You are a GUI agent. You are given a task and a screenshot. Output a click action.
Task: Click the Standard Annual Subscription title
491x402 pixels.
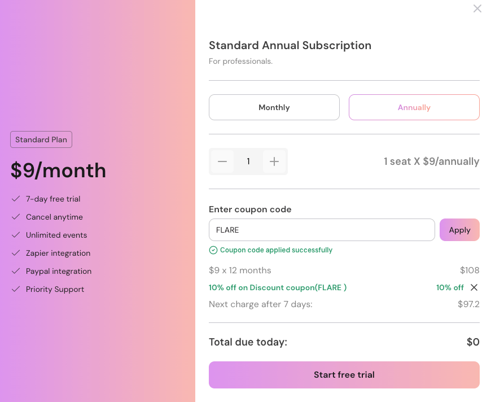coord(290,45)
